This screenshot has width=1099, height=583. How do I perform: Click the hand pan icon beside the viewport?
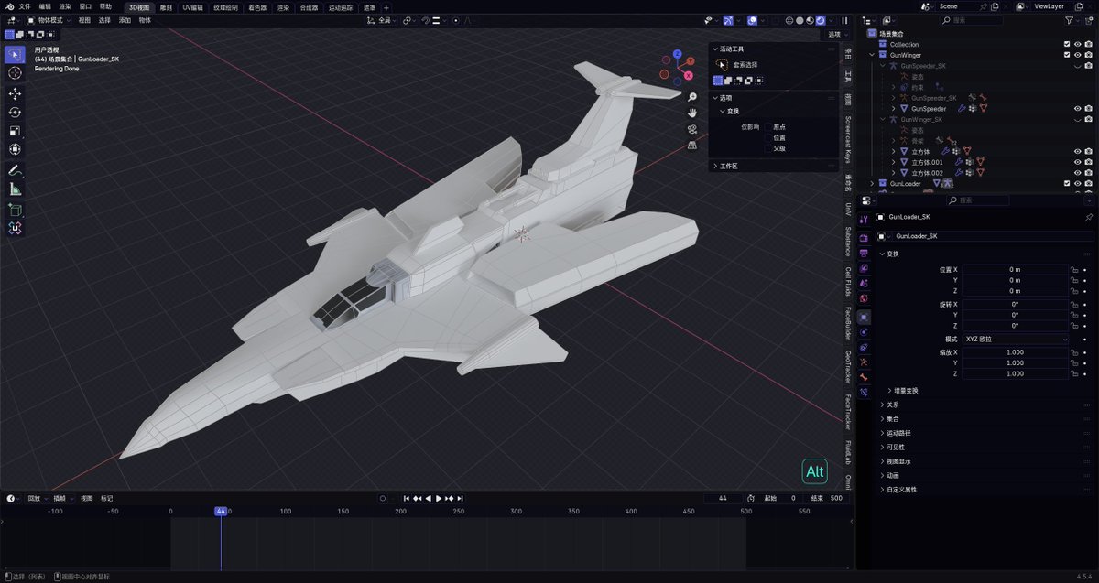[692, 113]
